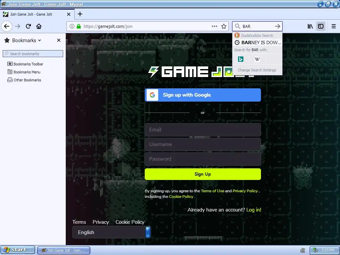
Task: Search with Wikipedia engine icon
Action: (257, 59)
